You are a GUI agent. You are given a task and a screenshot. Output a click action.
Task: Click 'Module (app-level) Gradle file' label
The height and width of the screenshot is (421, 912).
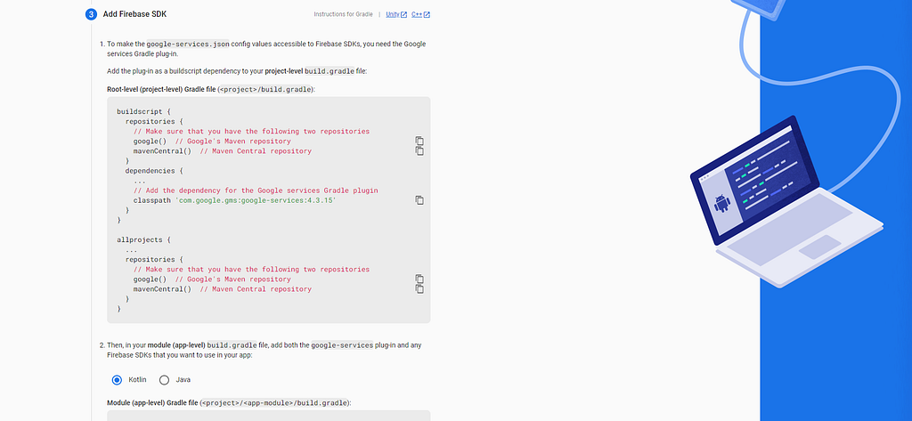[152, 402]
